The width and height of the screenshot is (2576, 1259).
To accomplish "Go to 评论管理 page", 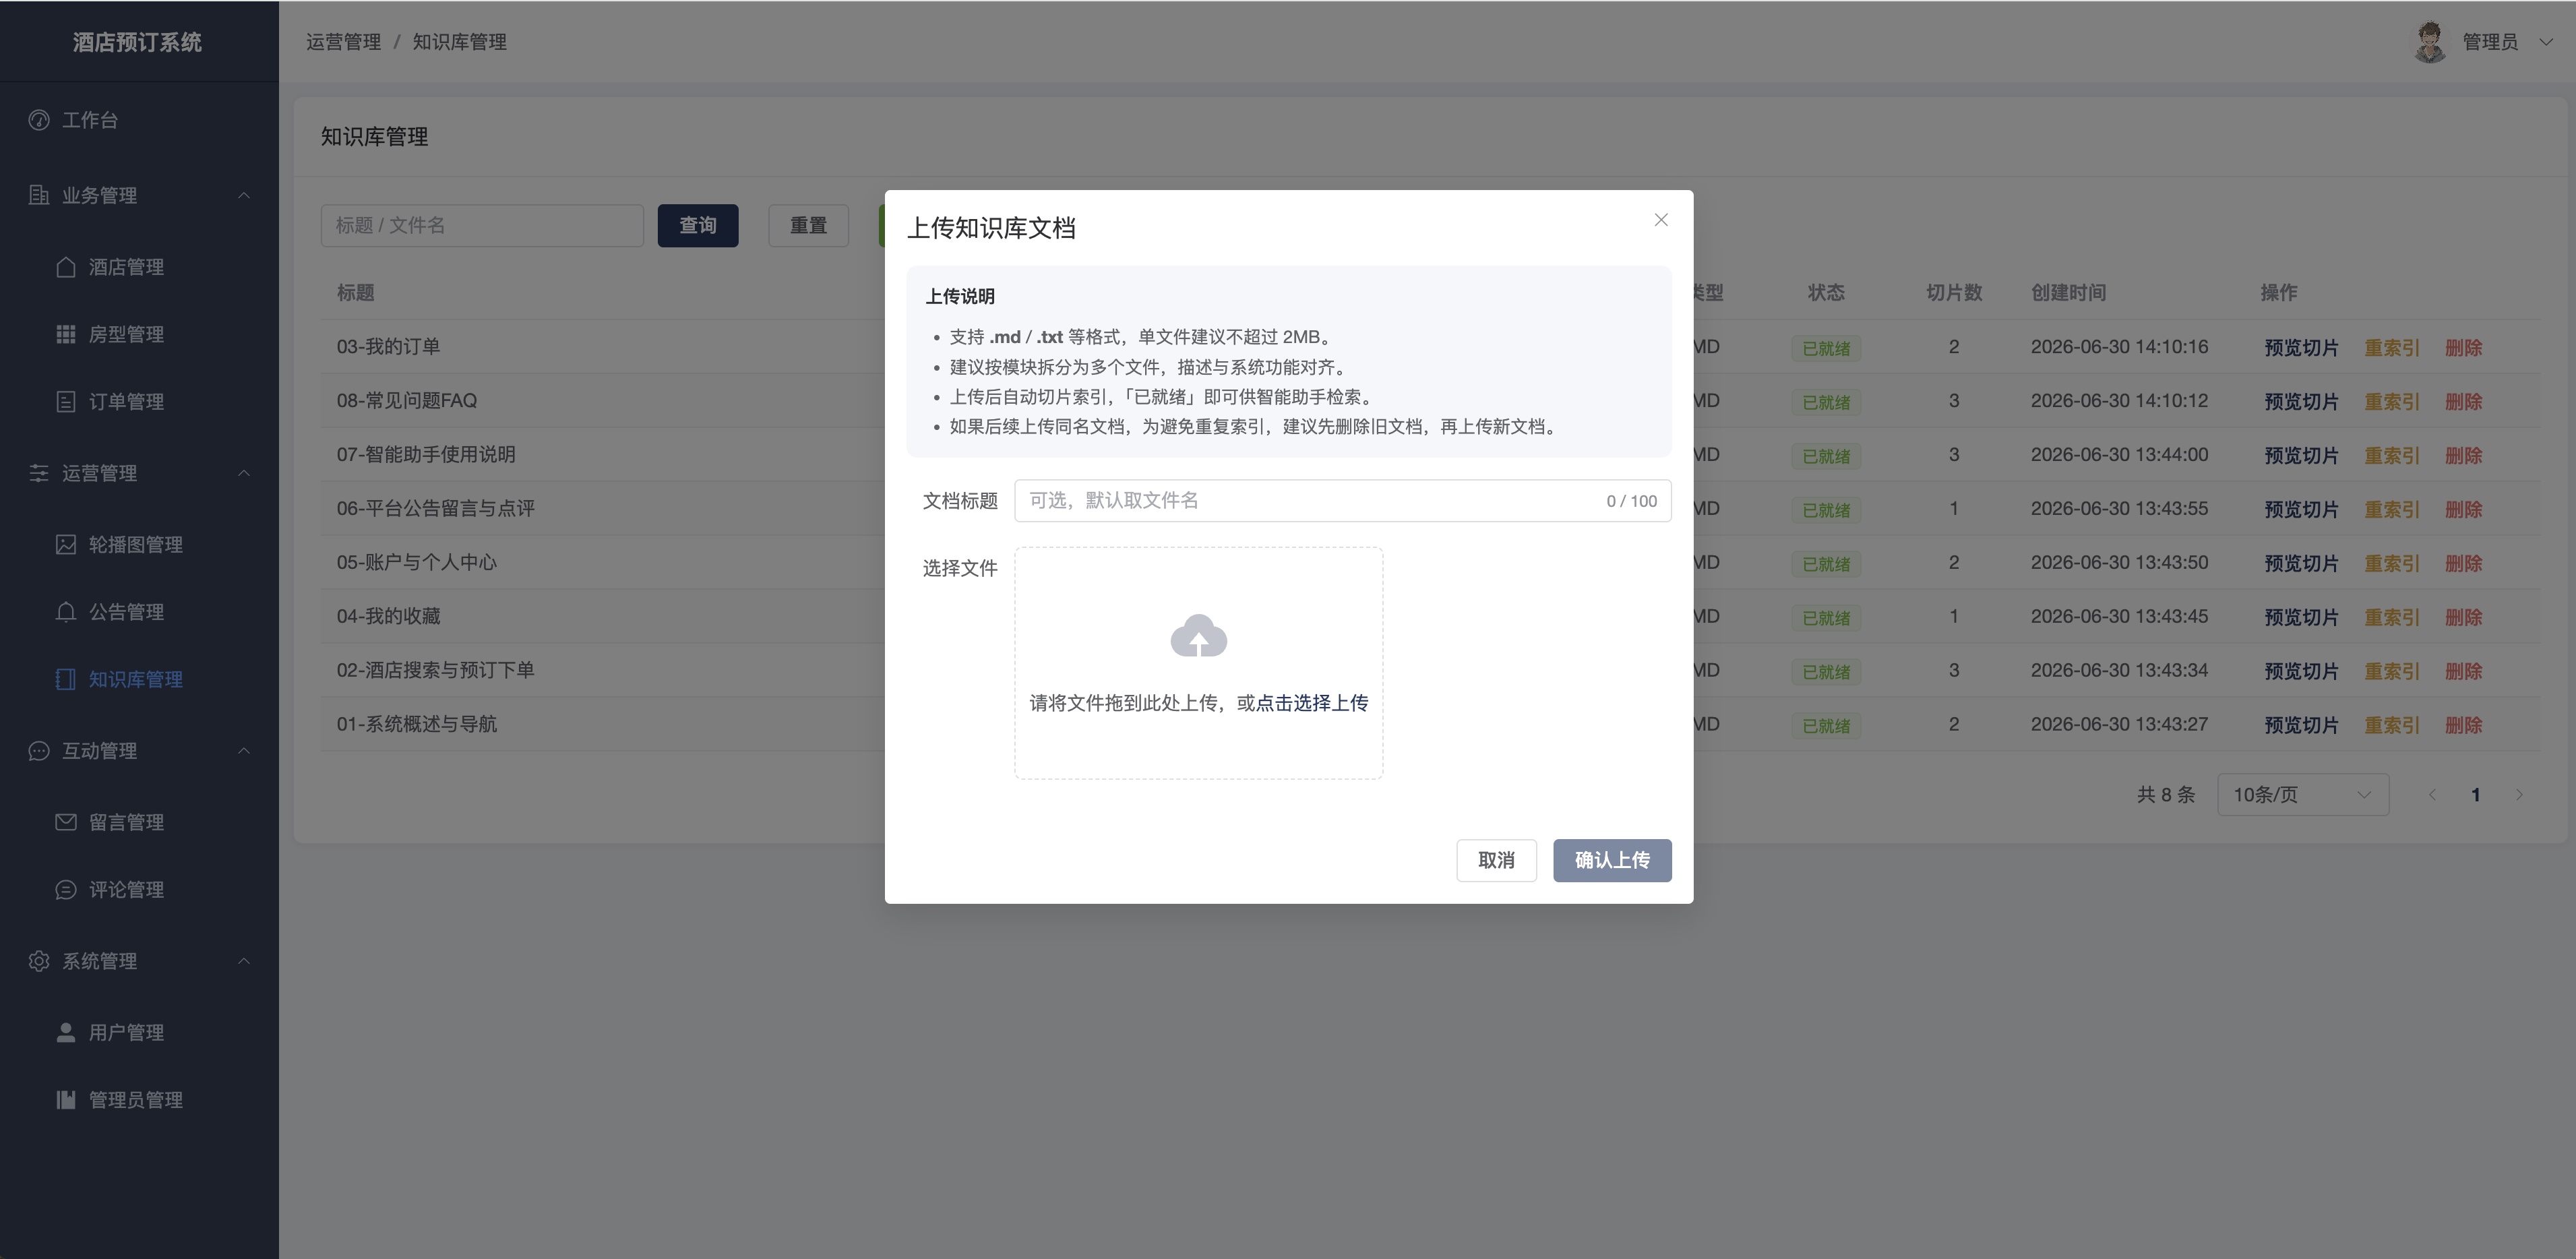I will click(139, 889).
